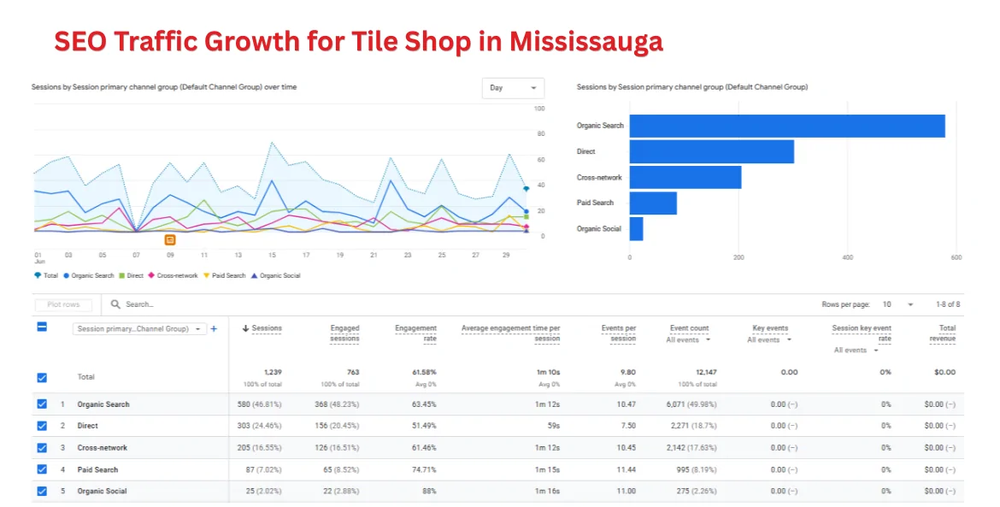The image size is (1000, 507).
Task: Uncheck the Paid Search row checkbox
Action: [42, 469]
